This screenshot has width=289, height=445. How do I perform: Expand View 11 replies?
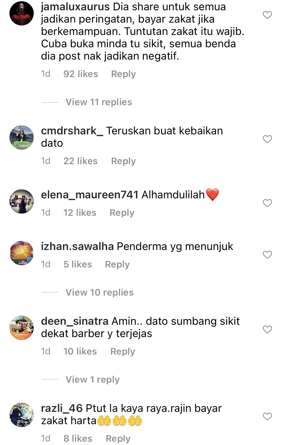[99, 102]
